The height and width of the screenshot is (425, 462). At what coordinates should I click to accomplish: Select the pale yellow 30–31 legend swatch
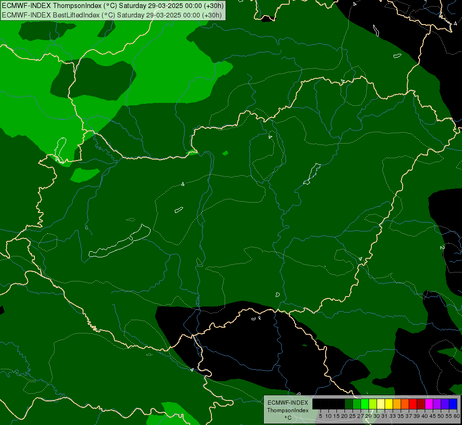(381, 404)
